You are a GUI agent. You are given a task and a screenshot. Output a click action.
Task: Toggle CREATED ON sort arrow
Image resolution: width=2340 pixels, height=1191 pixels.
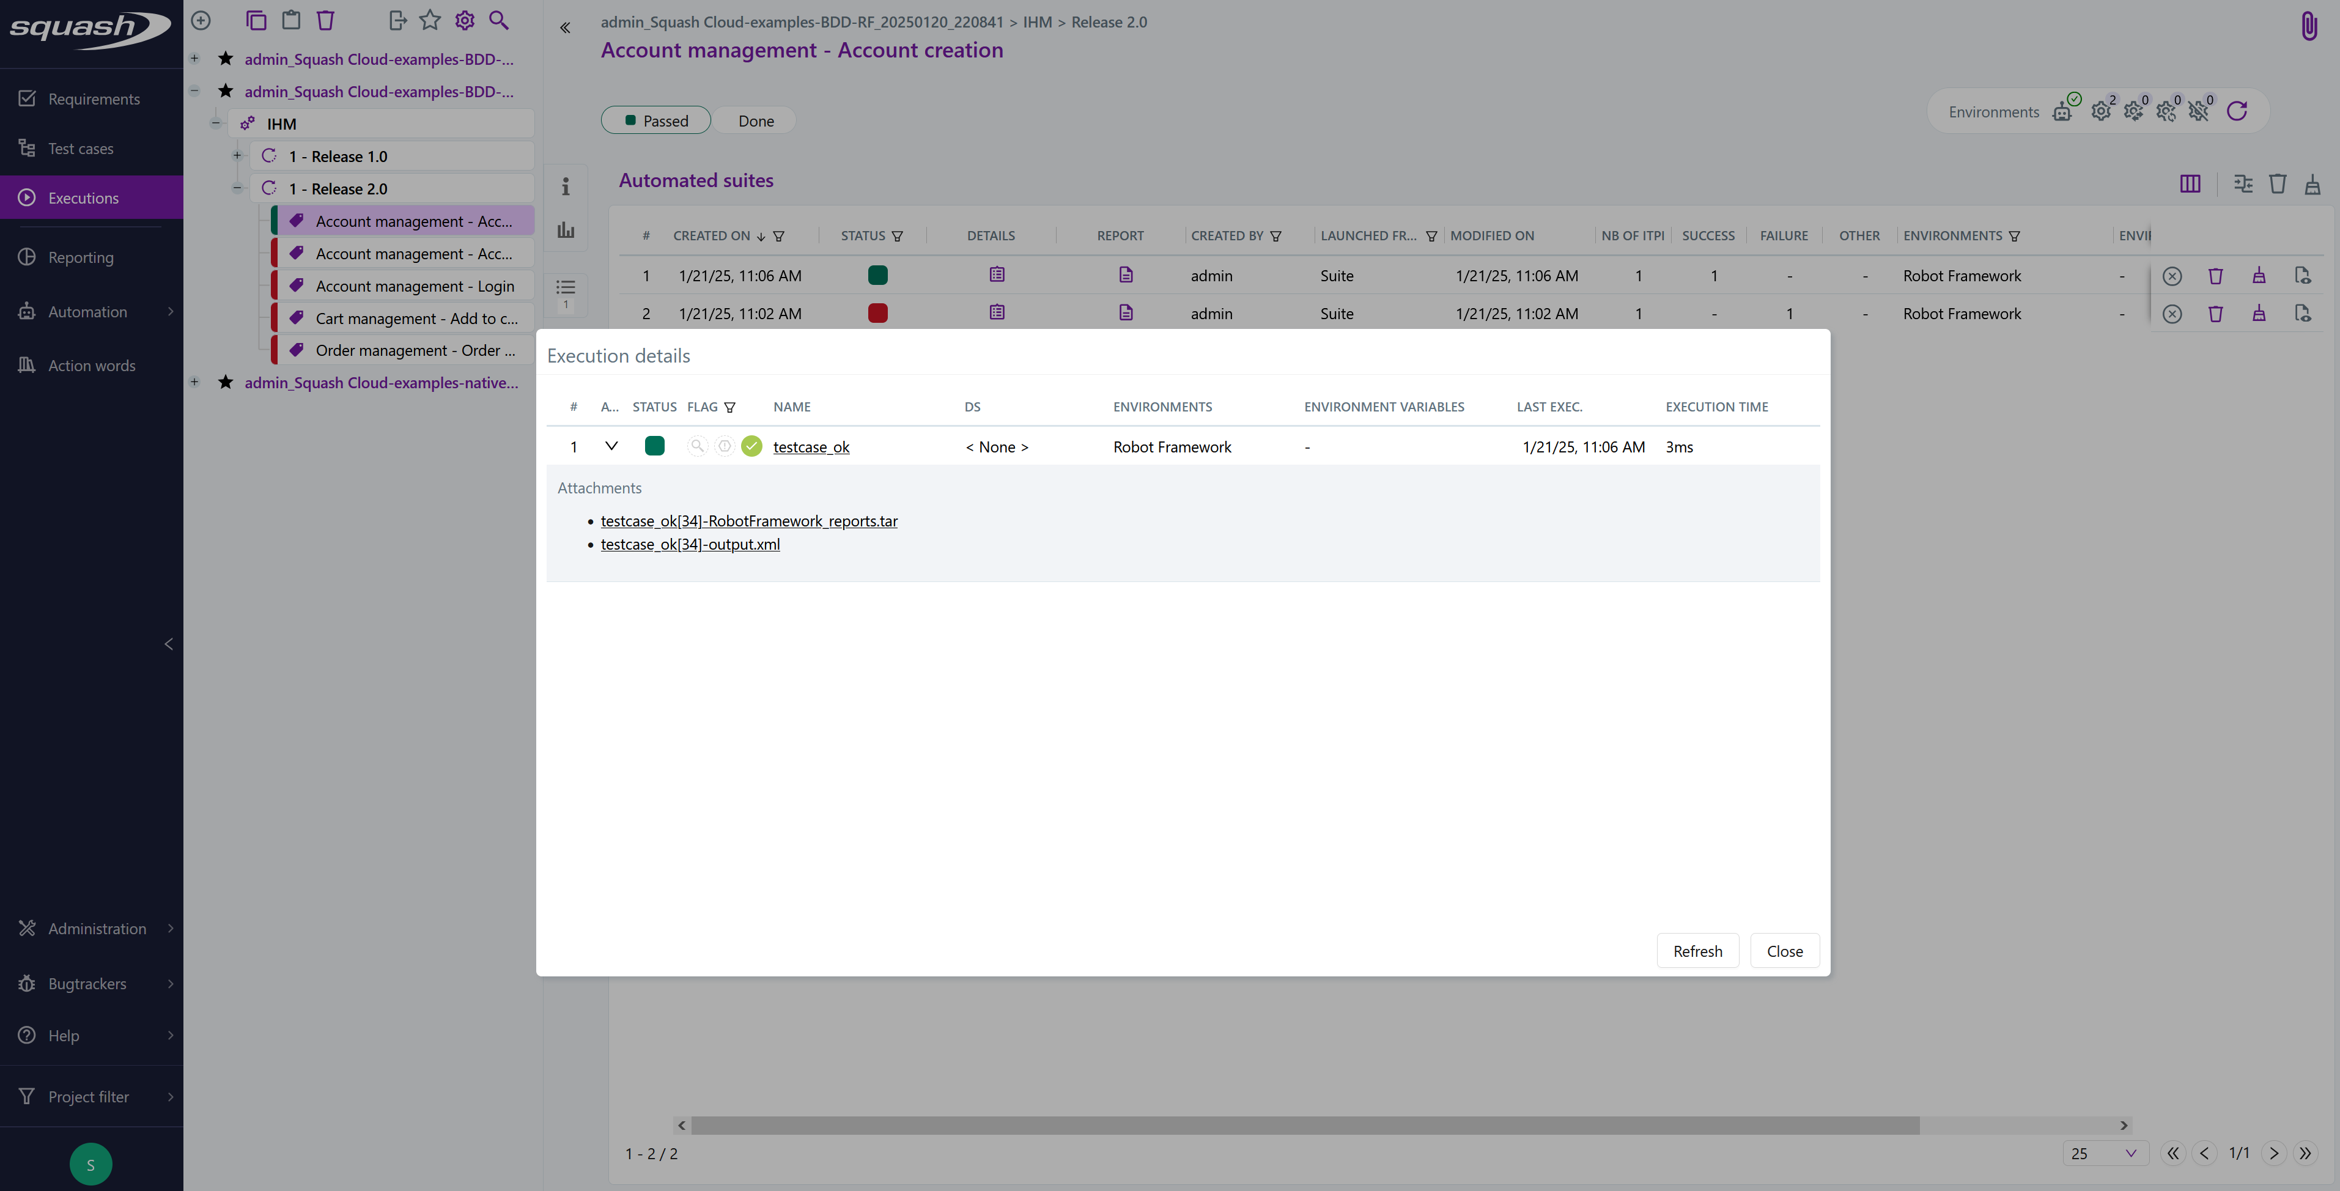pos(760,236)
